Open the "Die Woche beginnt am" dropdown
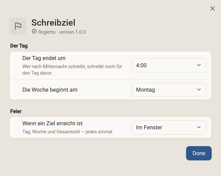 point(169,90)
